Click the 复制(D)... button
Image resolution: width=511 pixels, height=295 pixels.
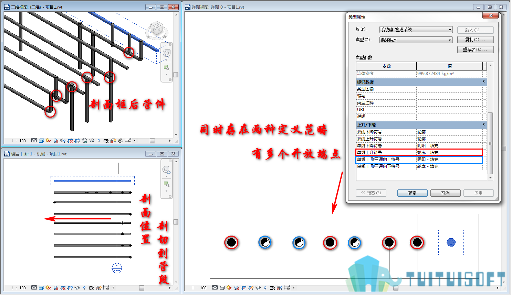click(475, 40)
